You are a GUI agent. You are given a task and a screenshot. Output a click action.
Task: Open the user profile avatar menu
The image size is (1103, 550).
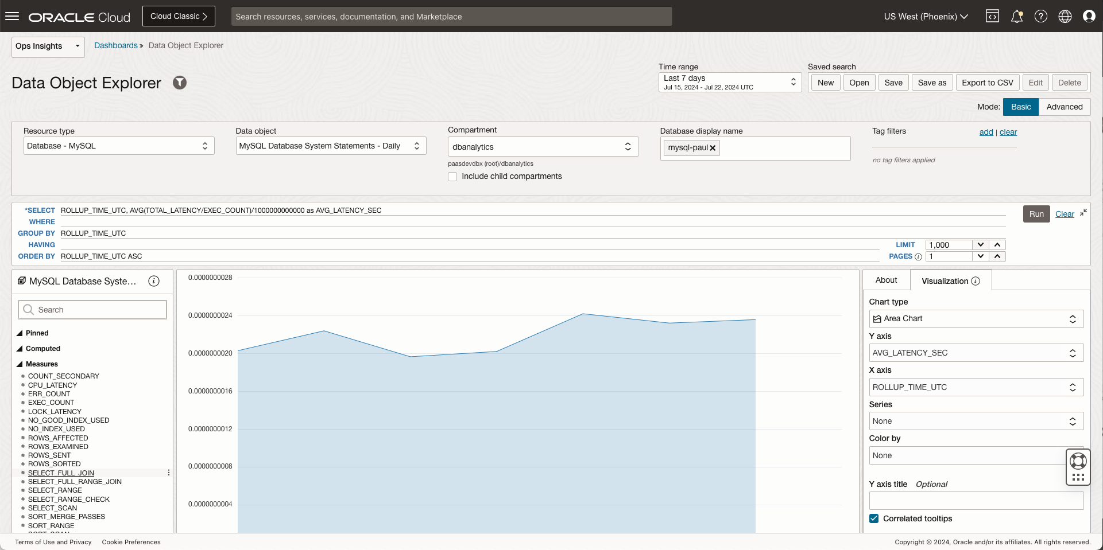1089,17
